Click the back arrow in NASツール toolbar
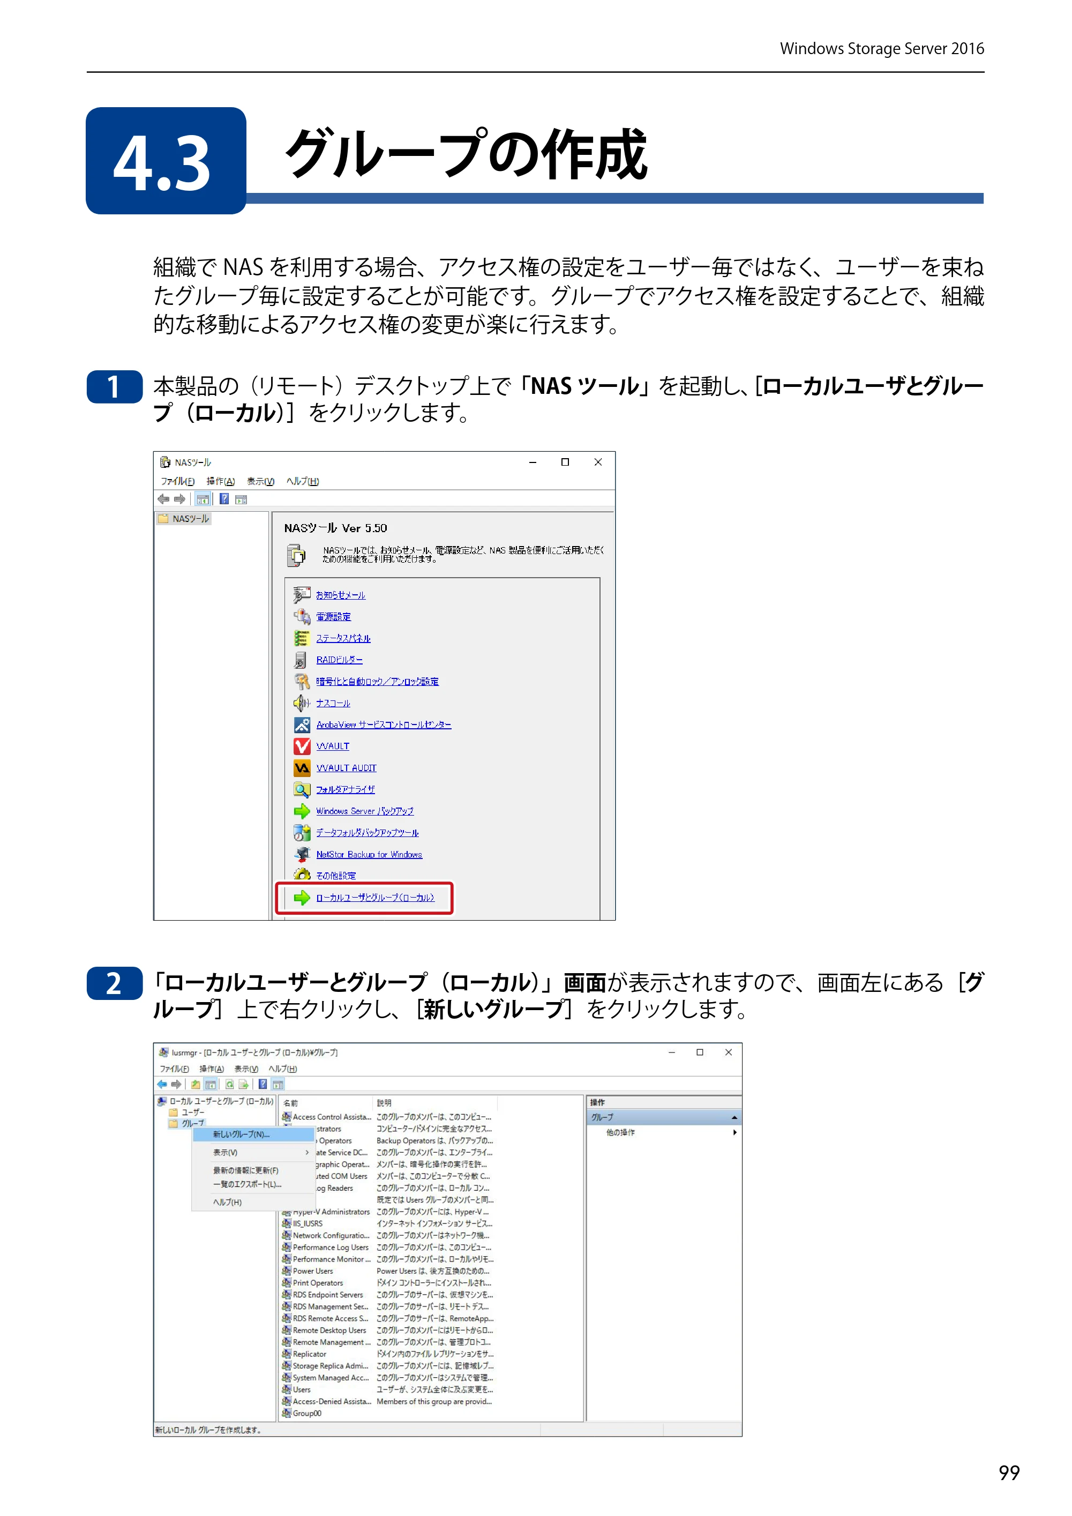Viewport: 1072px width, 1516px height. 163,499
